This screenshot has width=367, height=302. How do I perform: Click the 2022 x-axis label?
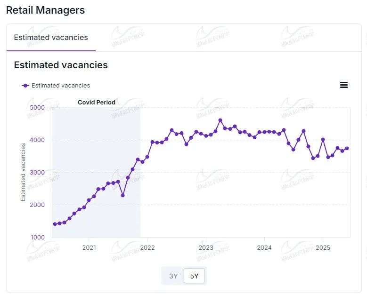pyautogui.click(x=147, y=247)
